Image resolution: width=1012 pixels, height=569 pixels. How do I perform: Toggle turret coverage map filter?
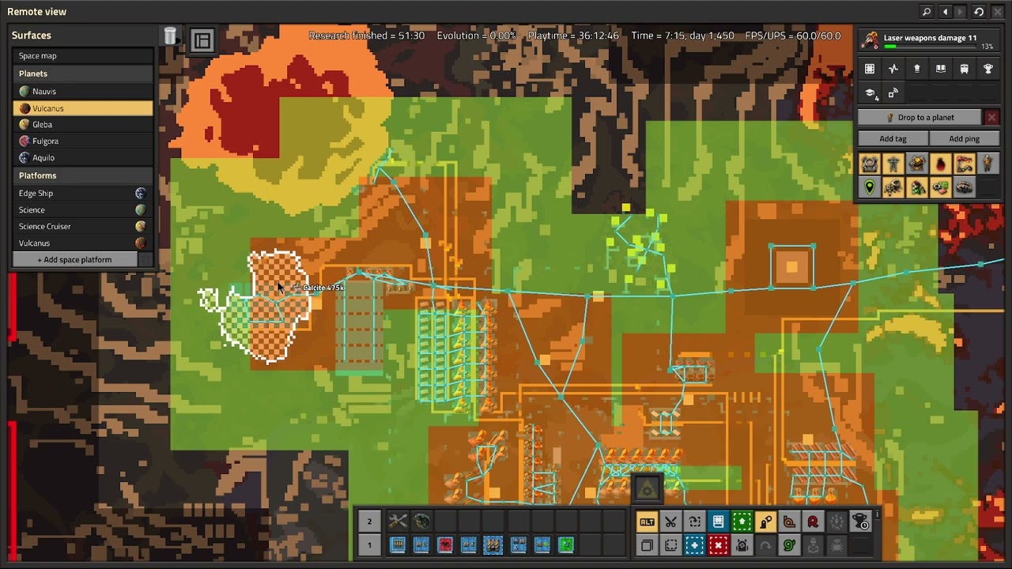tap(917, 164)
